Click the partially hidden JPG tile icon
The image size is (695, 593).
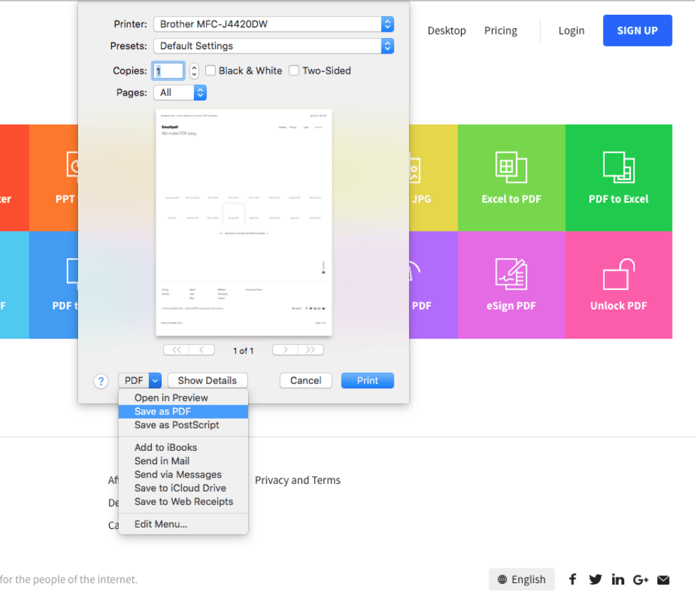[x=415, y=169]
